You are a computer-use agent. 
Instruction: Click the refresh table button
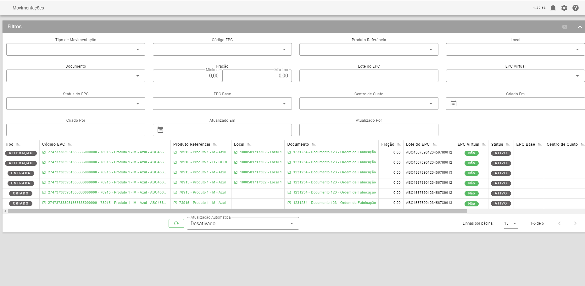click(x=176, y=223)
